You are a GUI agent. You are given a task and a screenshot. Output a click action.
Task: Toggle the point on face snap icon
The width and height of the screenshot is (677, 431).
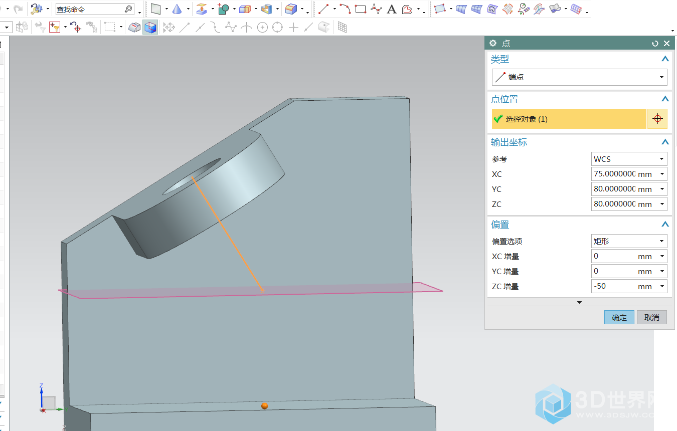point(324,27)
